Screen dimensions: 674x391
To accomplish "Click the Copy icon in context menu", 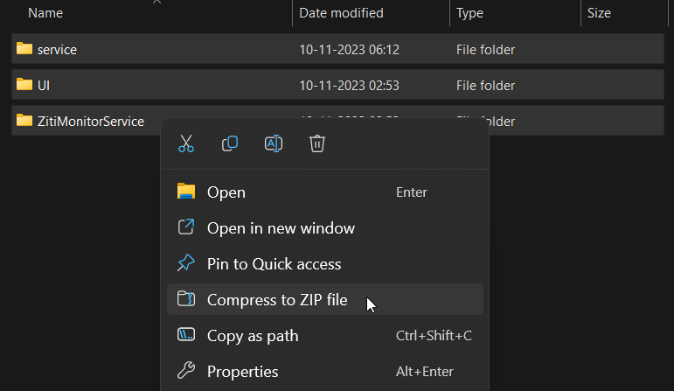I will pos(230,143).
